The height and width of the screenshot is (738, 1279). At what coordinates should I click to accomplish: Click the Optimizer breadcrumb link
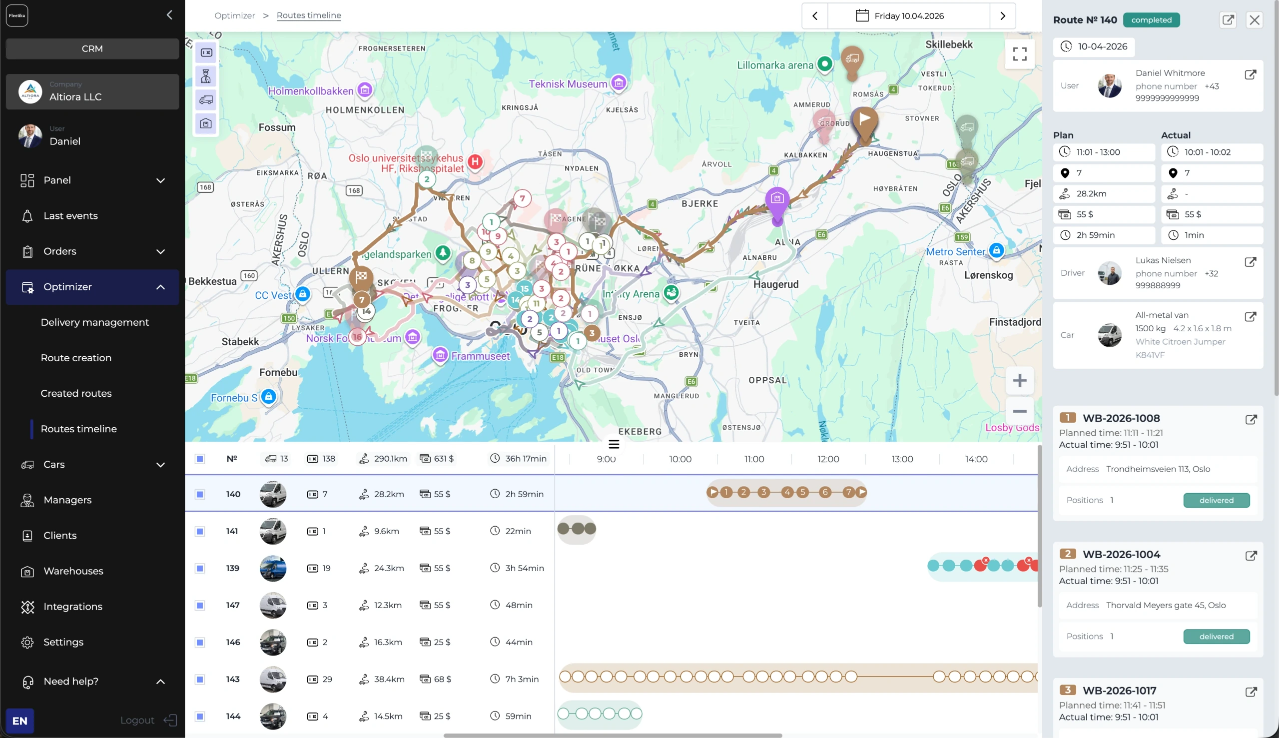click(x=235, y=15)
